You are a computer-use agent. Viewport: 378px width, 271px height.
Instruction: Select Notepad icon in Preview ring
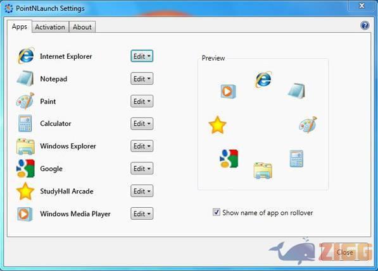click(x=296, y=90)
